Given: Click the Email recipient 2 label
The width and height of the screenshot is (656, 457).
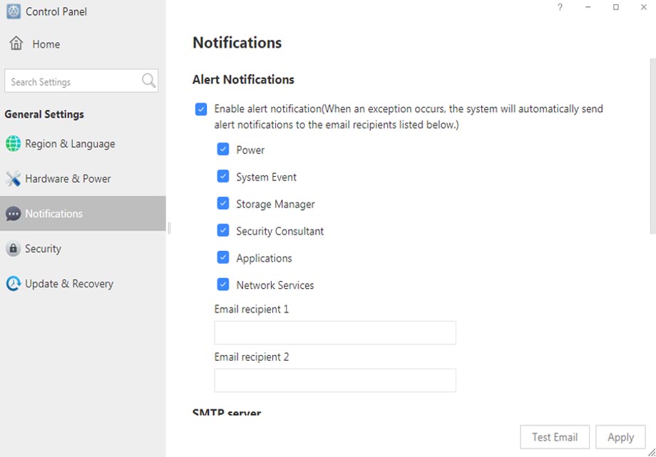Looking at the screenshot, I should pyautogui.click(x=252, y=357).
